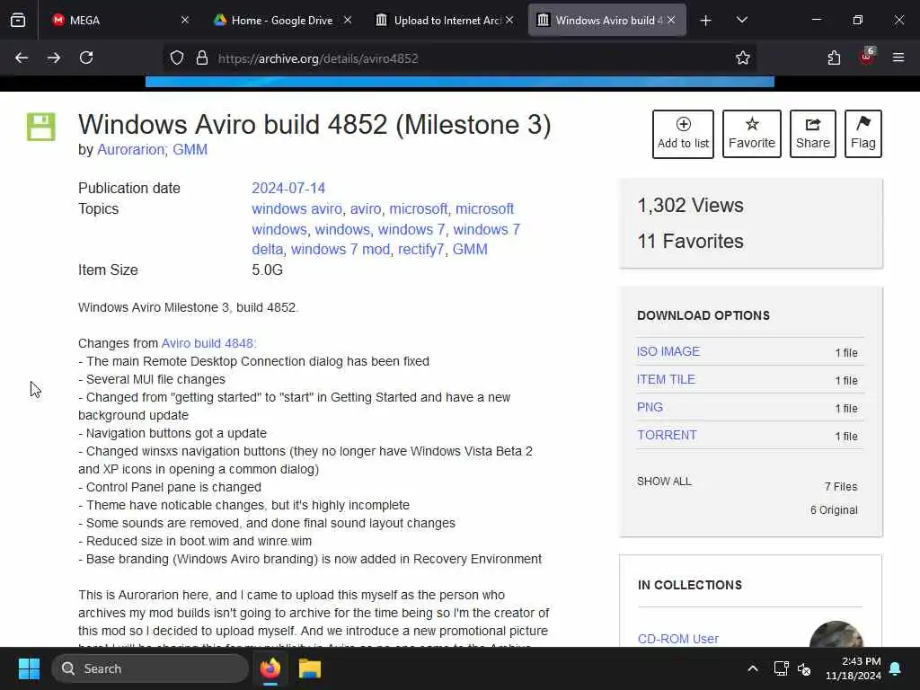Close the Home - Google Drive tab
The image size is (920, 690).
pyautogui.click(x=348, y=20)
